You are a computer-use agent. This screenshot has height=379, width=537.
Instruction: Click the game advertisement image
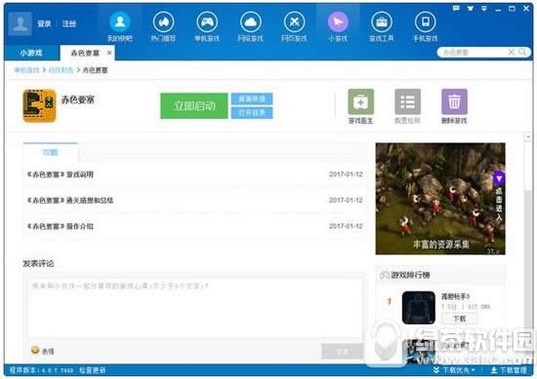pyautogui.click(x=440, y=199)
